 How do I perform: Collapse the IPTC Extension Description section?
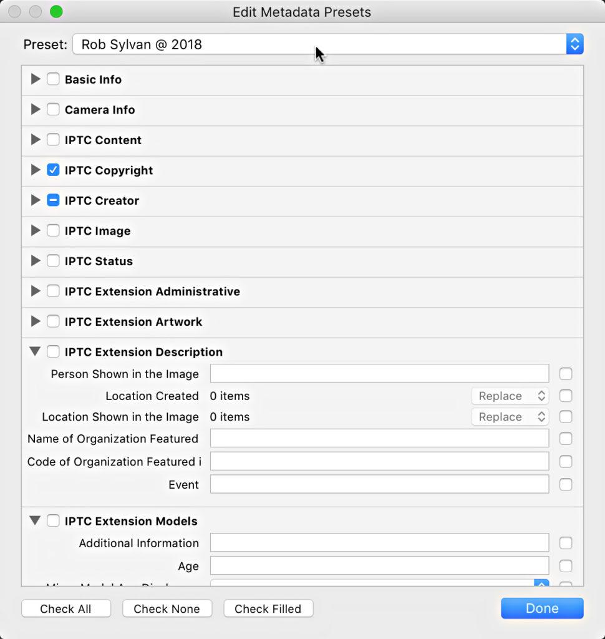[x=36, y=352]
